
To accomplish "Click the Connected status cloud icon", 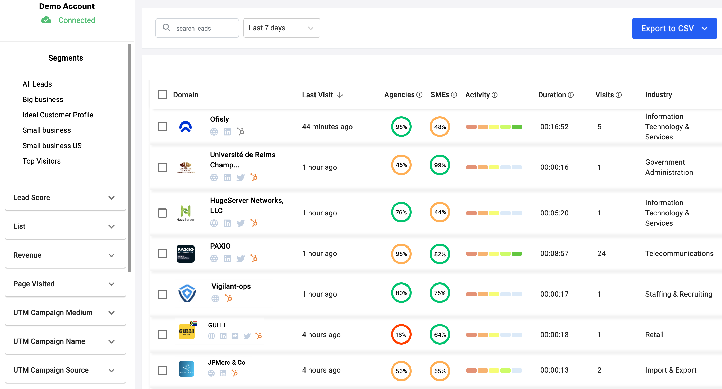I will point(46,20).
